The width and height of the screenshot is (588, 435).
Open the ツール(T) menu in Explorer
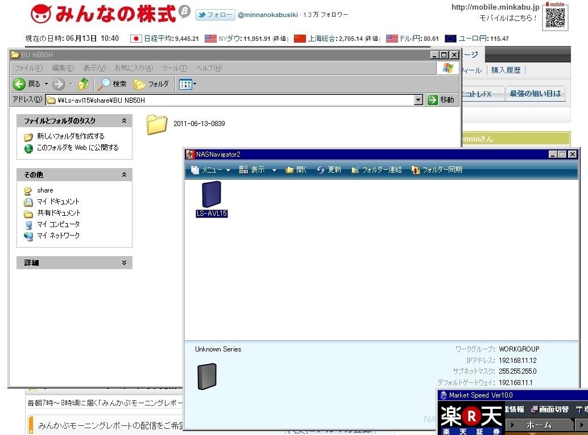174,68
